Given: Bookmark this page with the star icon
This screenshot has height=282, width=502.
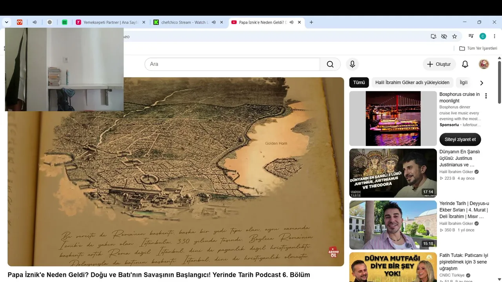Looking at the screenshot, I should [455, 36].
